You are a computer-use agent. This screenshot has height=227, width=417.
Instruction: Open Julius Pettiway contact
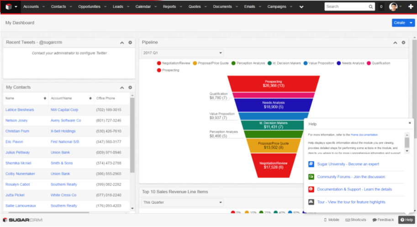(x=17, y=152)
